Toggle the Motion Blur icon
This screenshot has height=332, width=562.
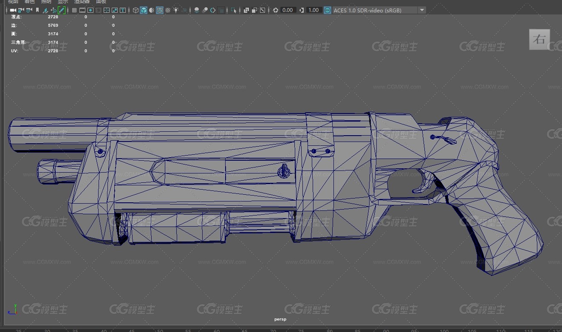tap(205, 10)
